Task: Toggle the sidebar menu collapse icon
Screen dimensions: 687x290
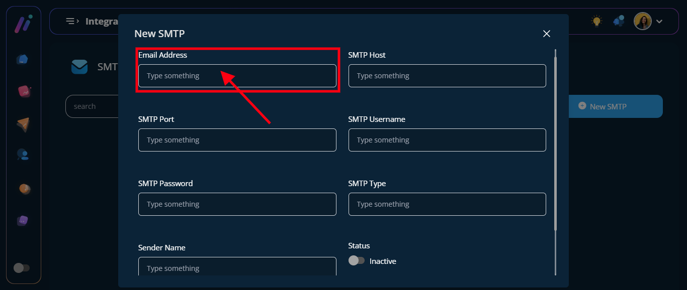Action: pos(72,21)
